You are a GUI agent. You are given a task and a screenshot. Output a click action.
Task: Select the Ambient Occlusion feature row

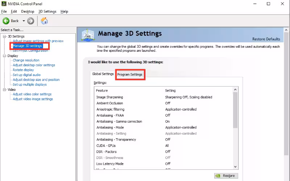163,103
